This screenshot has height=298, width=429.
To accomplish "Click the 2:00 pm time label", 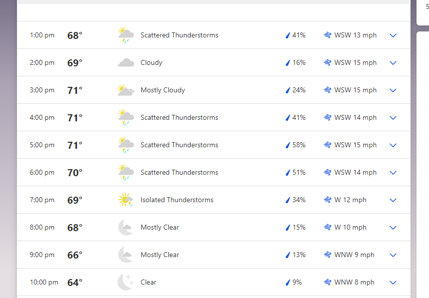I will point(42,62).
